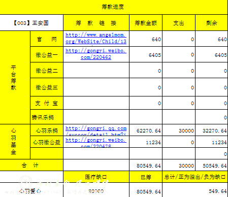This screenshot has height=197, width=228.
Task: Select the 合计 row label
Action: tap(31, 165)
